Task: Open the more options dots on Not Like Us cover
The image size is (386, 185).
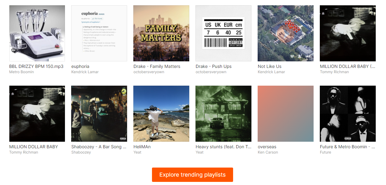Action: [x=308, y=56]
